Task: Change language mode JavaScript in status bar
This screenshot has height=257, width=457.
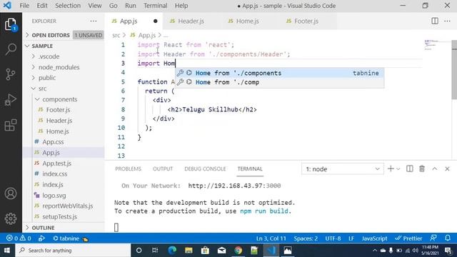Action: (374, 238)
